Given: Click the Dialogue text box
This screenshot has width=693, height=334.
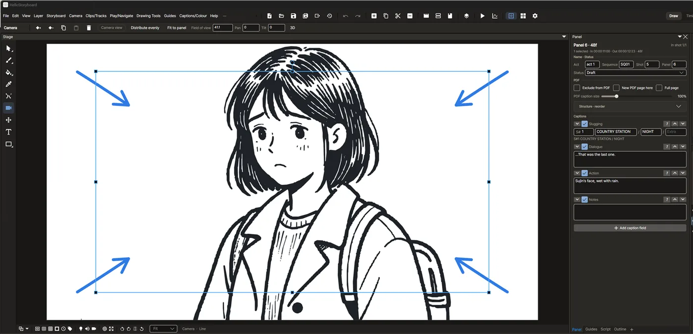Looking at the screenshot, I should coord(630,159).
